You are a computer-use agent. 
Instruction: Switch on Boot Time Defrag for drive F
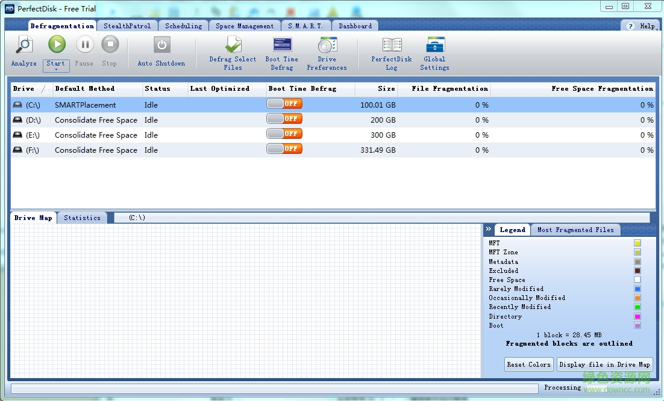click(284, 148)
